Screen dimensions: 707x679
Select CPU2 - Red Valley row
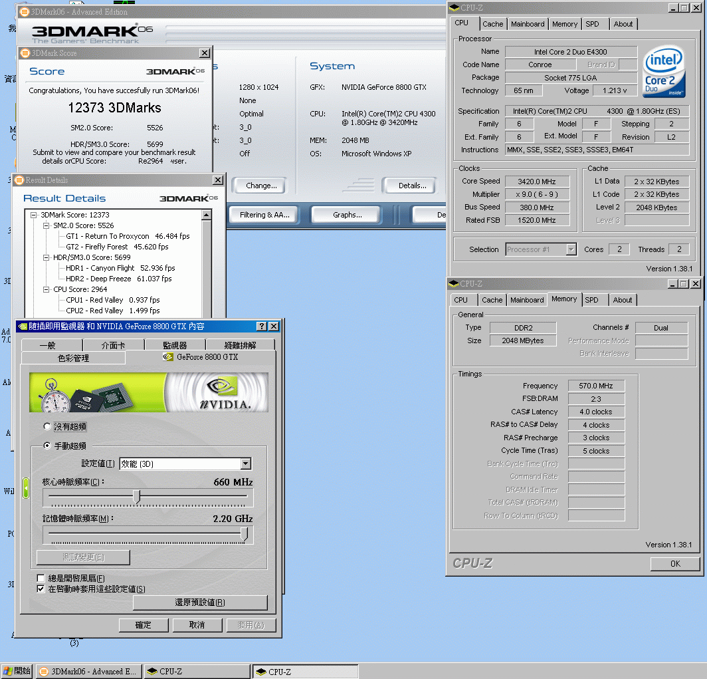point(113,311)
